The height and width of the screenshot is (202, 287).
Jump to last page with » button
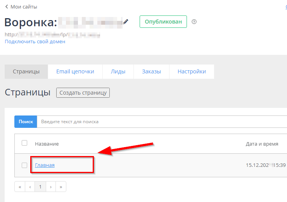pyautogui.click(x=61, y=187)
